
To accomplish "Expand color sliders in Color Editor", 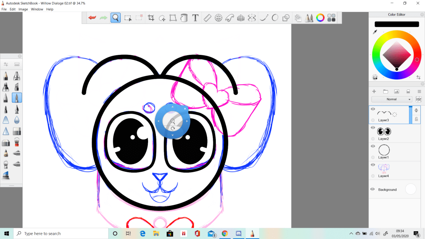I will [x=418, y=77].
